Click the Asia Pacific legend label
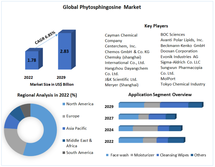This screenshot has width=215, height=167. click(x=76, y=129)
